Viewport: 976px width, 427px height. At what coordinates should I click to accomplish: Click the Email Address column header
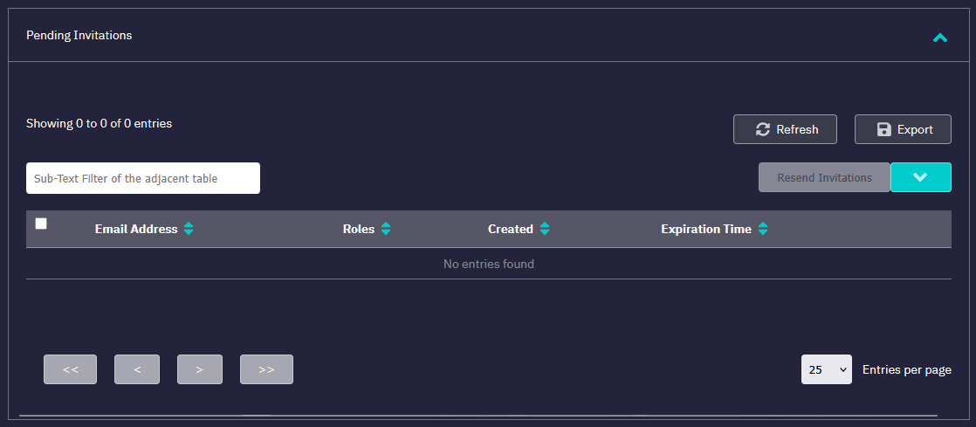coord(136,229)
